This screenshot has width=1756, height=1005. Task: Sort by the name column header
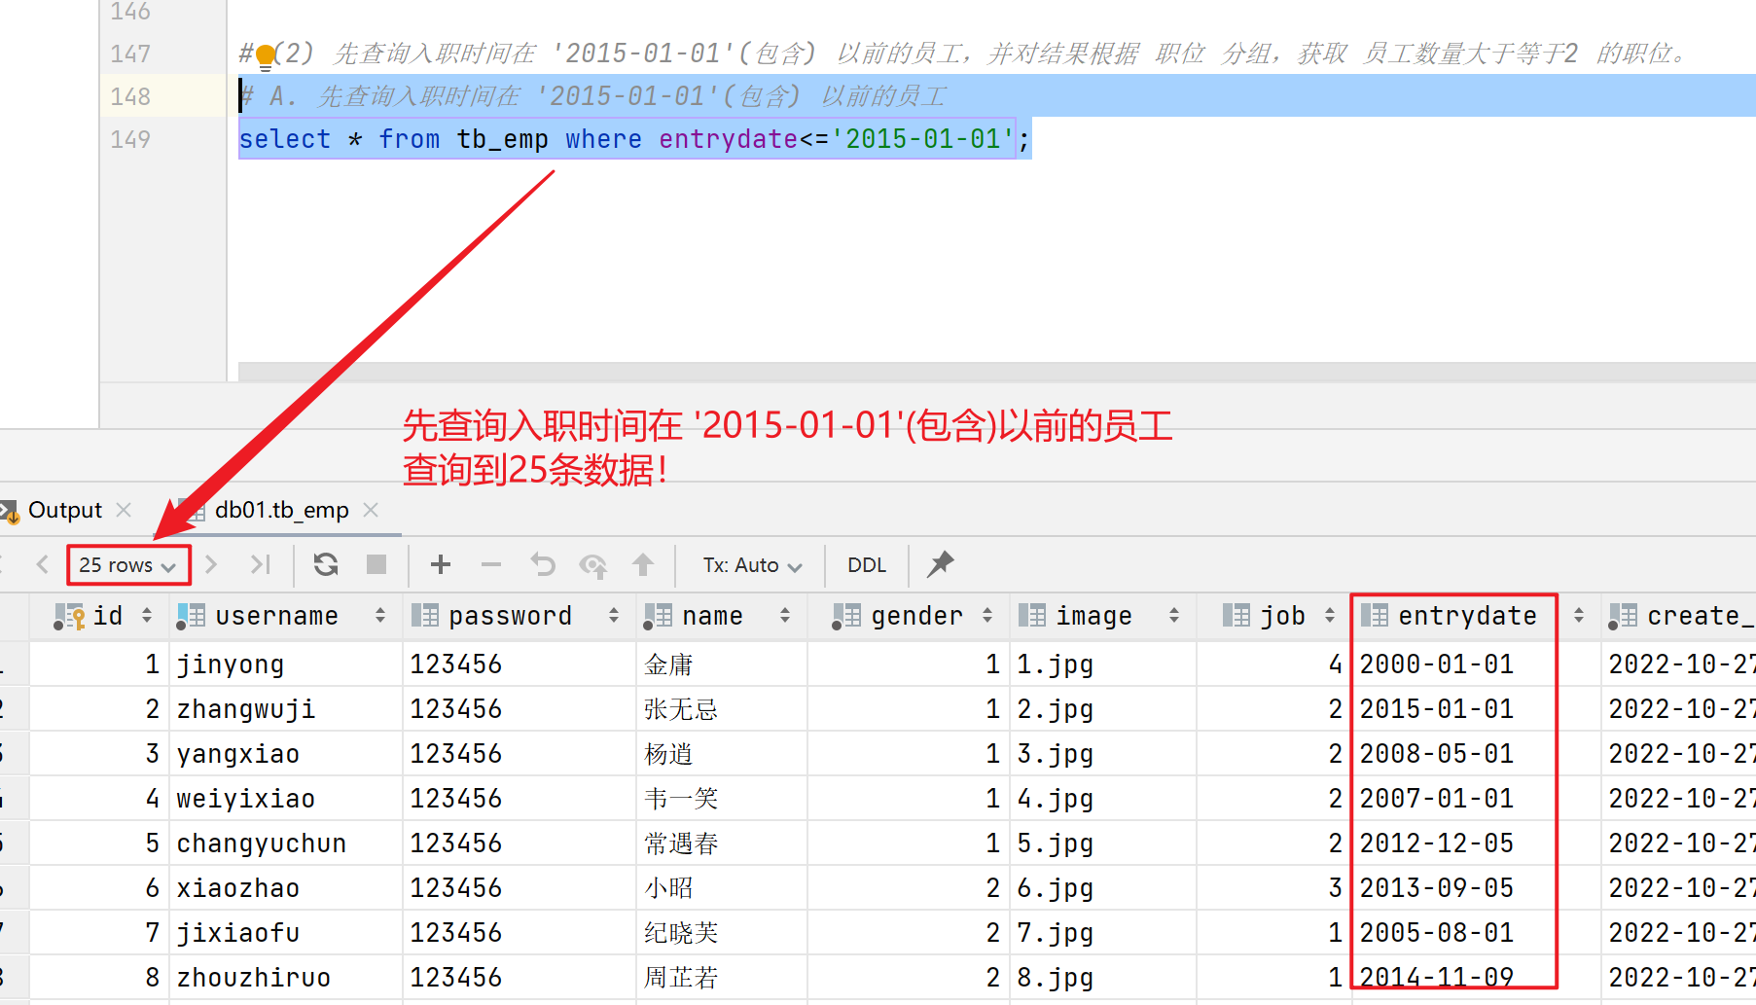(x=721, y=616)
